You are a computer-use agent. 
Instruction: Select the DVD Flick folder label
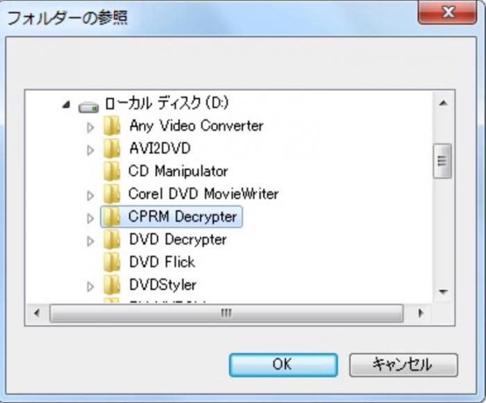click(x=162, y=262)
